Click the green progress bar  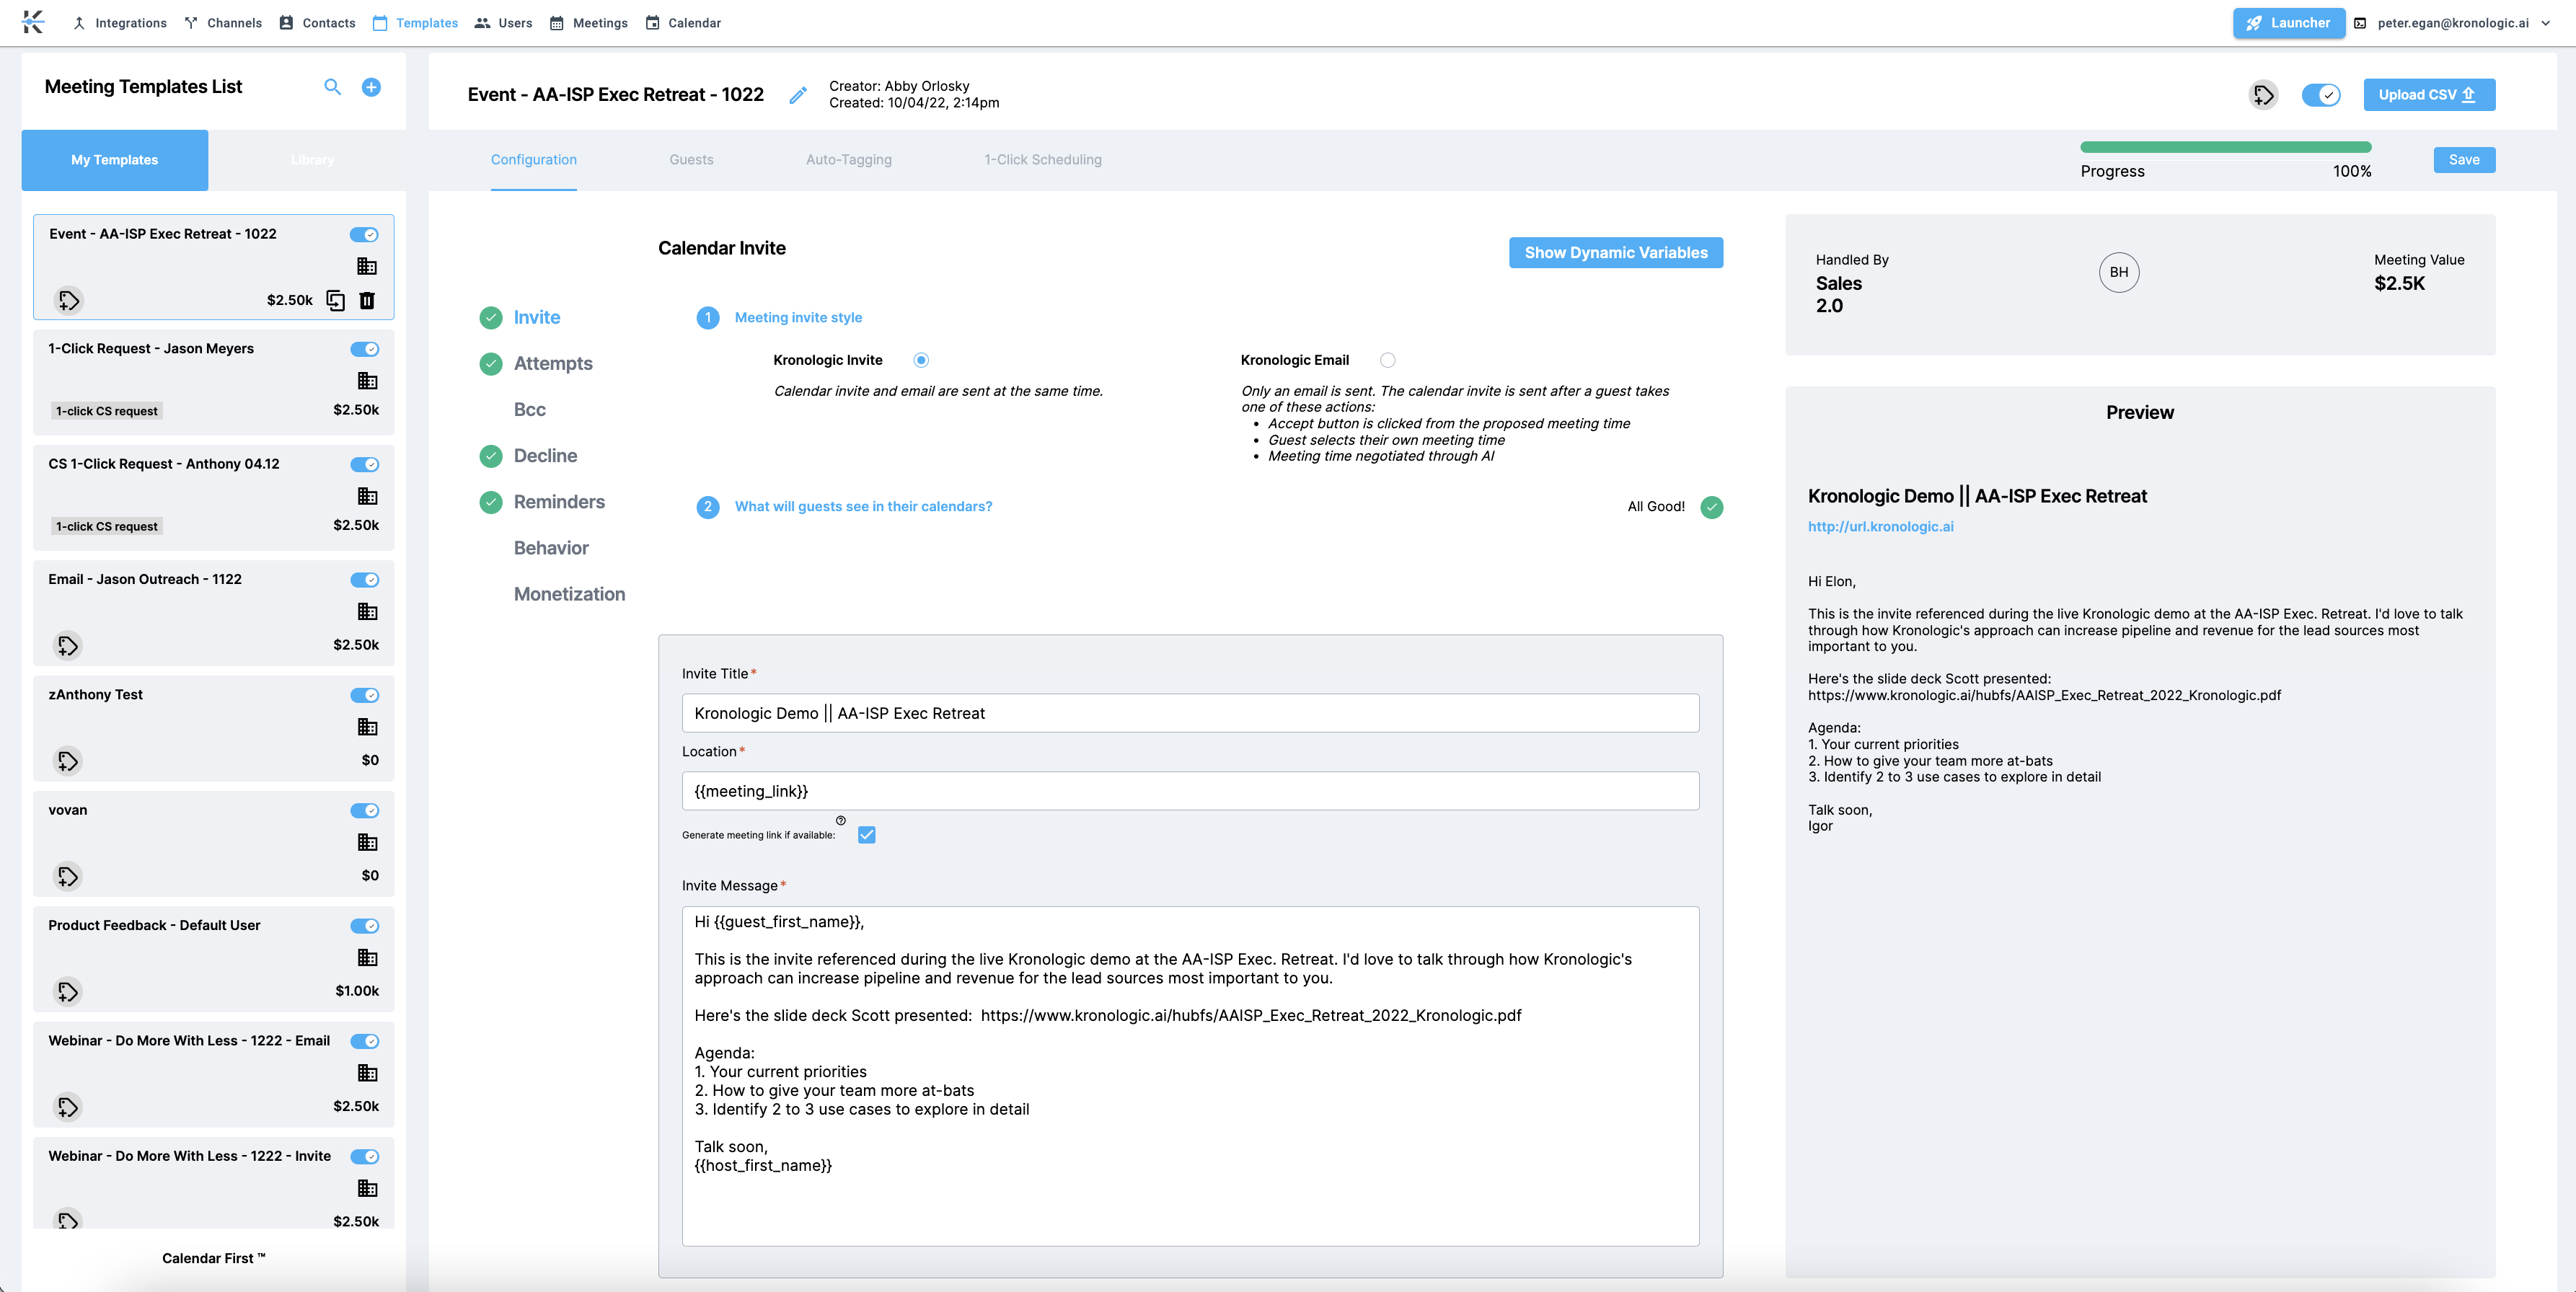point(2225,147)
